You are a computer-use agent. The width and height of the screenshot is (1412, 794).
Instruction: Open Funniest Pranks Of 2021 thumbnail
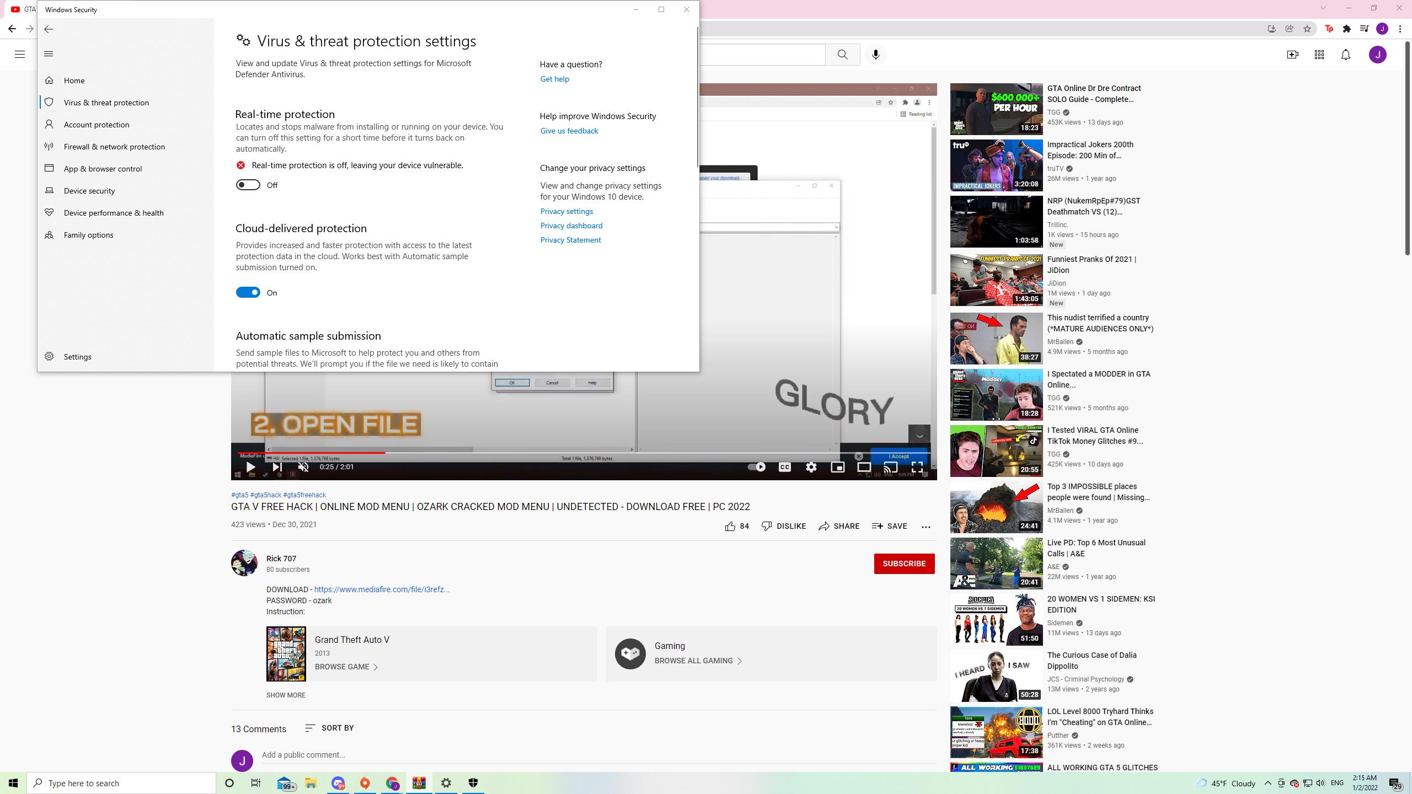click(996, 280)
